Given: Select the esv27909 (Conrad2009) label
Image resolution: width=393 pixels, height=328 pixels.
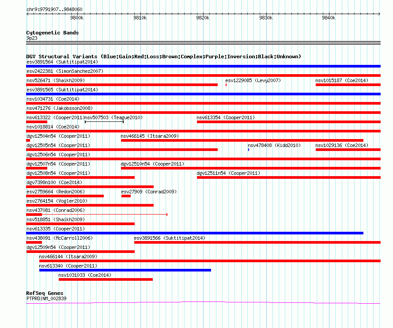Looking at the screenshot, I should point(149,192).
